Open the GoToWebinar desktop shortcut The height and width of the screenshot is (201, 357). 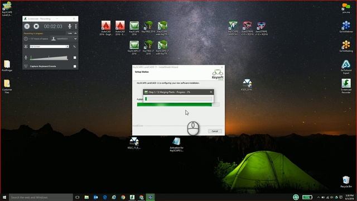(346, 27)
